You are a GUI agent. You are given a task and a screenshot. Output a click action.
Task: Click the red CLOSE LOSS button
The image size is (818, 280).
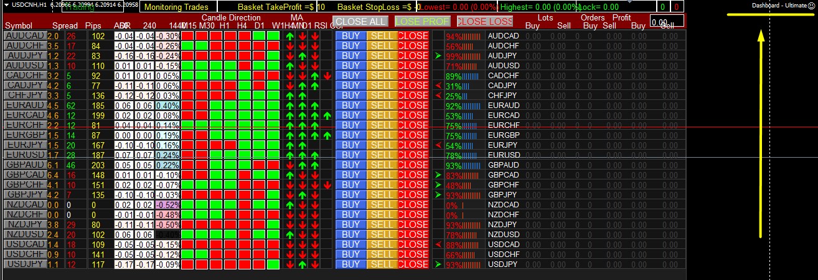pos(485,21)
